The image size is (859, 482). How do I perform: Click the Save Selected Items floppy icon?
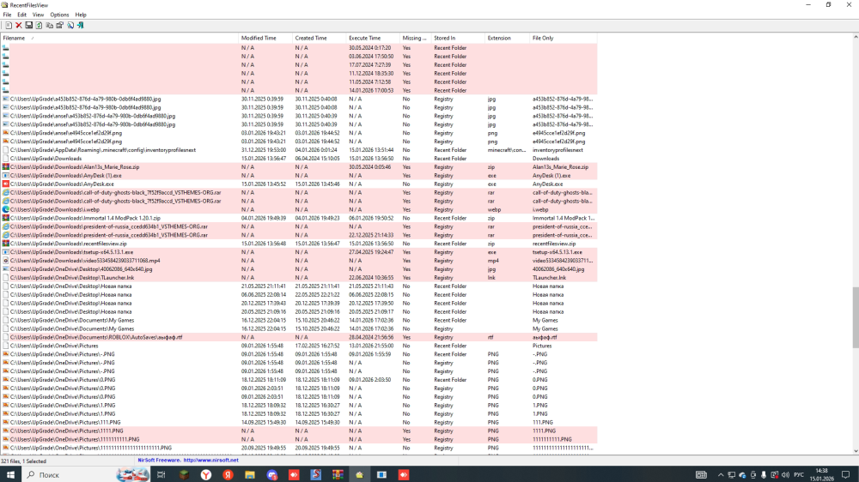[29, 25]
